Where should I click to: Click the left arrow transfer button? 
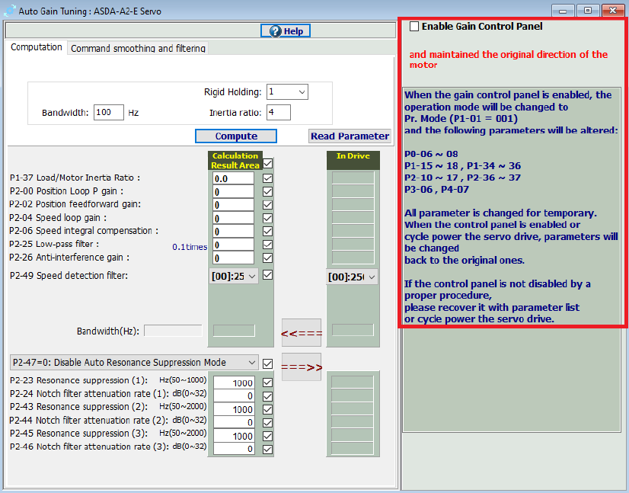click(302, 333)
